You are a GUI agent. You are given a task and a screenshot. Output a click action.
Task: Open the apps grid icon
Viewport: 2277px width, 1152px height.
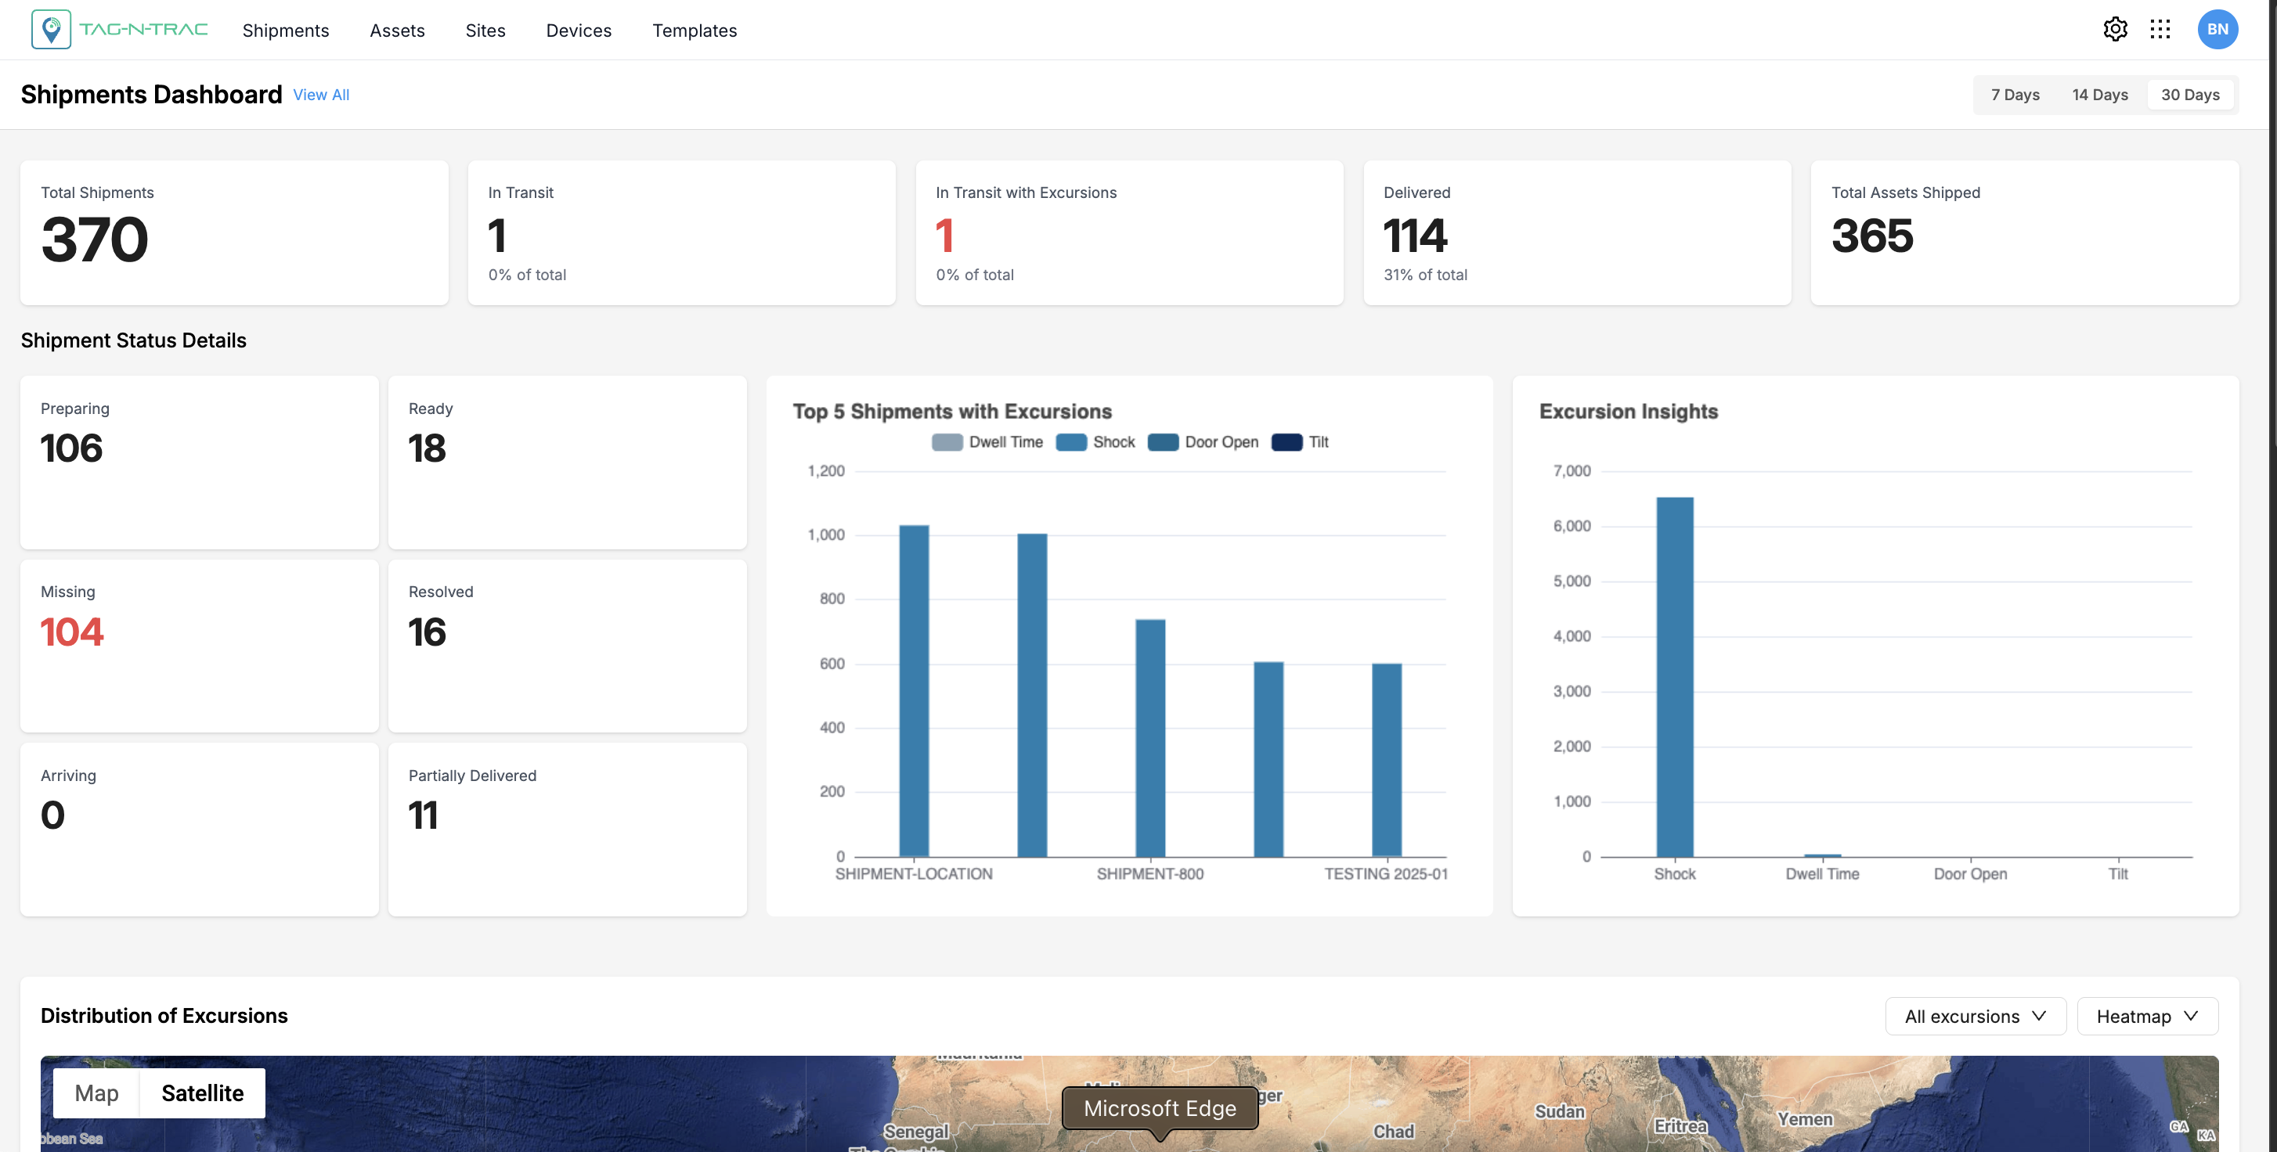pyautogui.click(x=2160, y=29)
